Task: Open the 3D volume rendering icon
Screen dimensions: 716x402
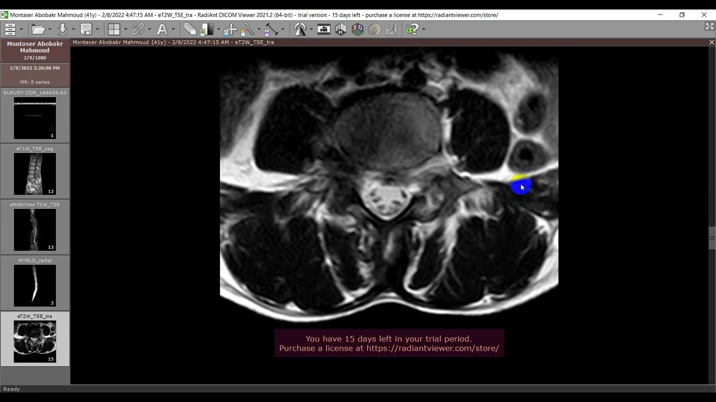Action: click(357, 29)
